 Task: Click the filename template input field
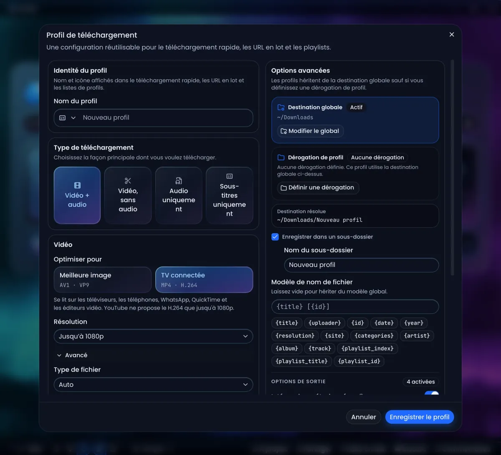(355, 307)
